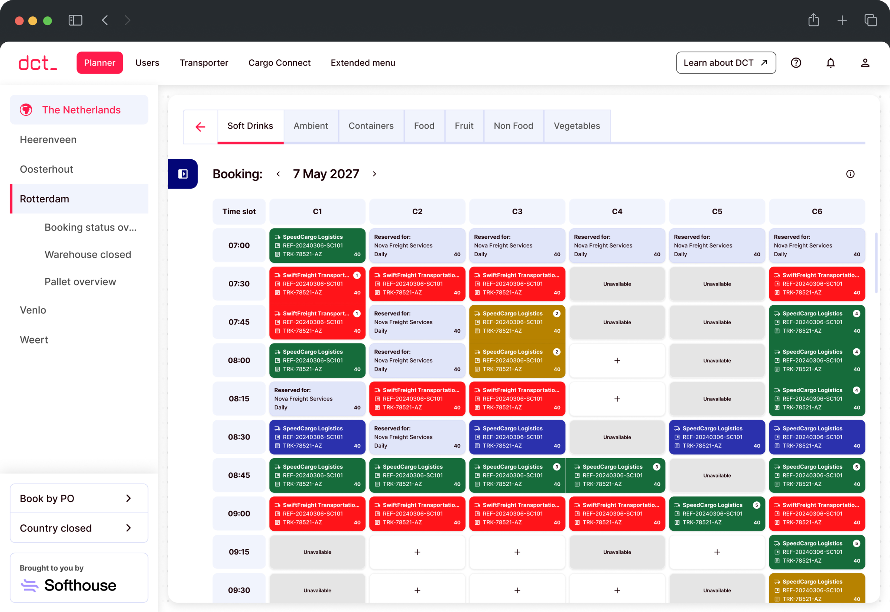Switch to the Food tab

pyautogui.click(x=424, y=126)
